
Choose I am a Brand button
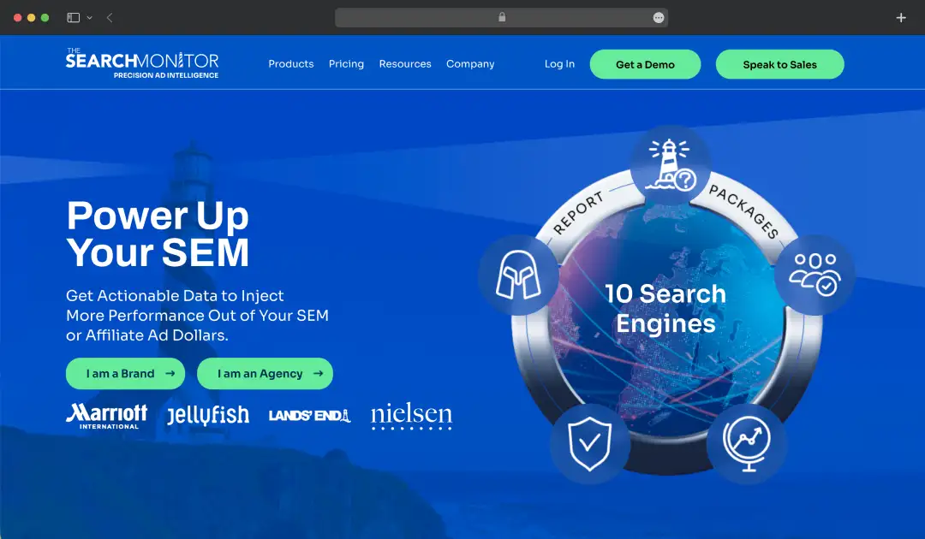click(126, 374)
